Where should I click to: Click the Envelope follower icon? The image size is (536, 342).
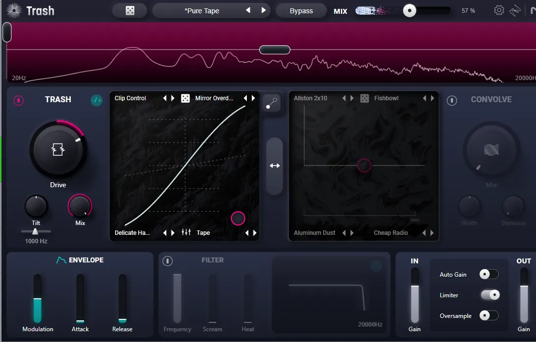pos(61,260)
